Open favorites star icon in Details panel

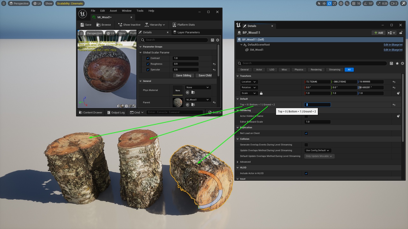tap(397, 63)
